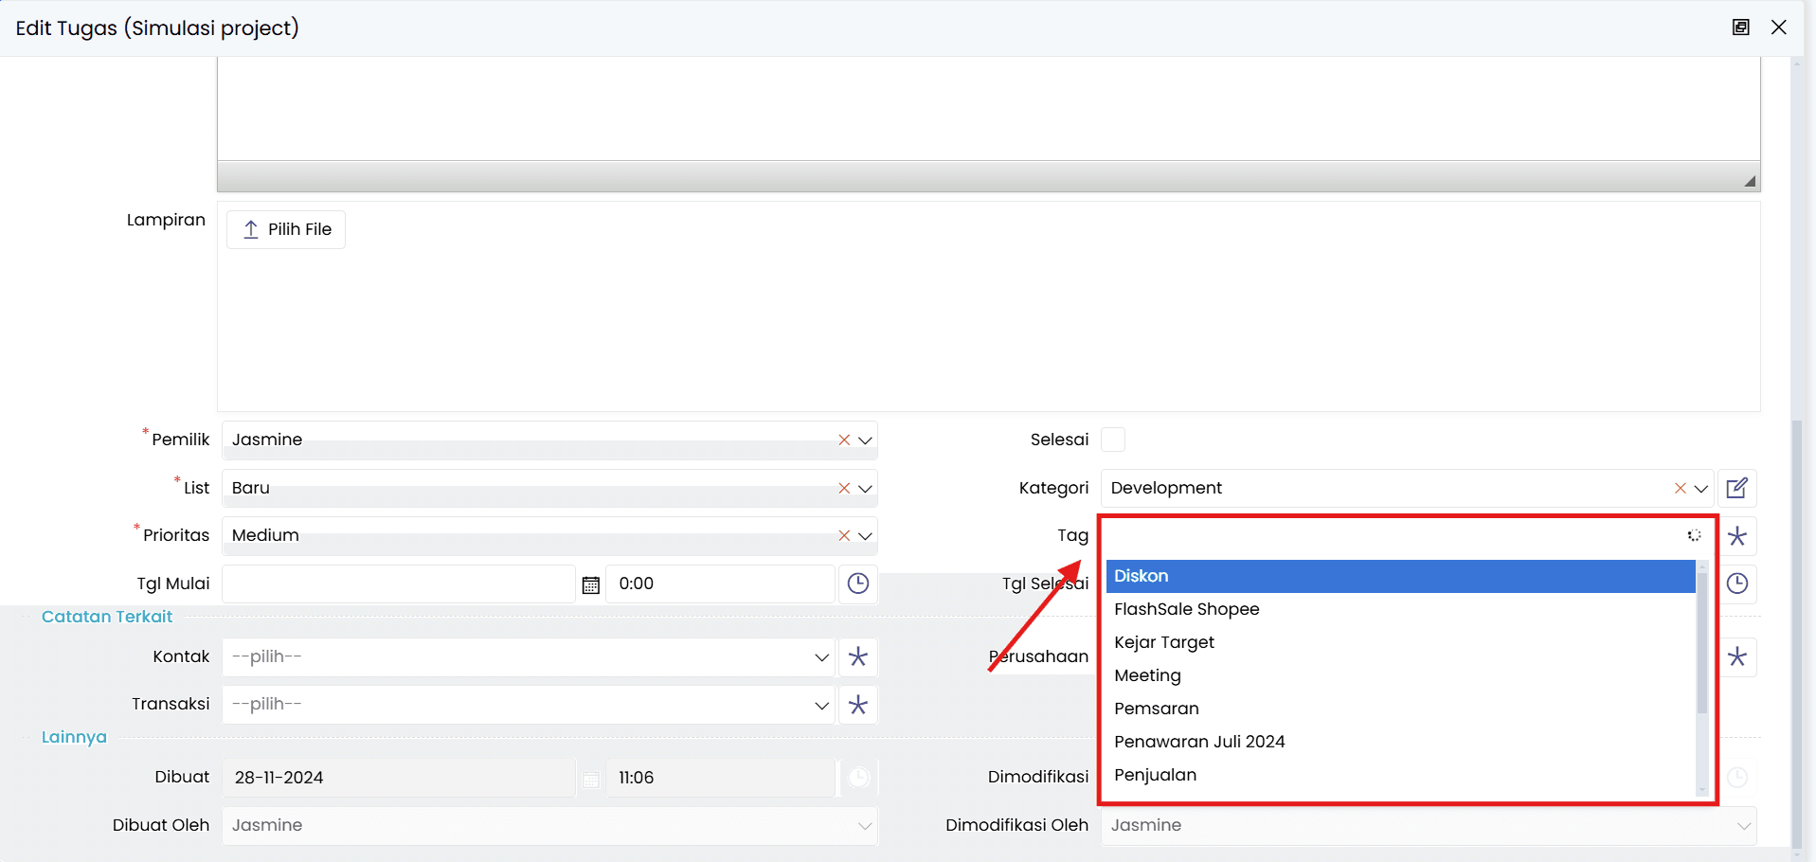Image resolution: width=1816 pixels, height=862 pixels.
Task: Click the Pilih File upload button
Action: [x=286, y=229]
